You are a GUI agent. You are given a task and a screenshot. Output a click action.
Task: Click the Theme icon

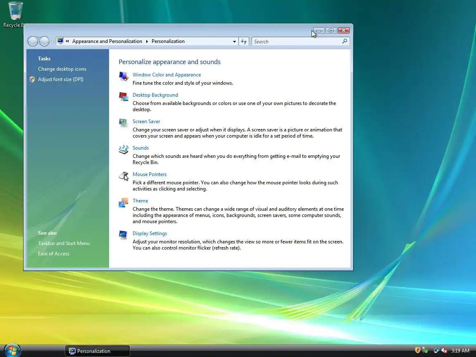point(124,202)
